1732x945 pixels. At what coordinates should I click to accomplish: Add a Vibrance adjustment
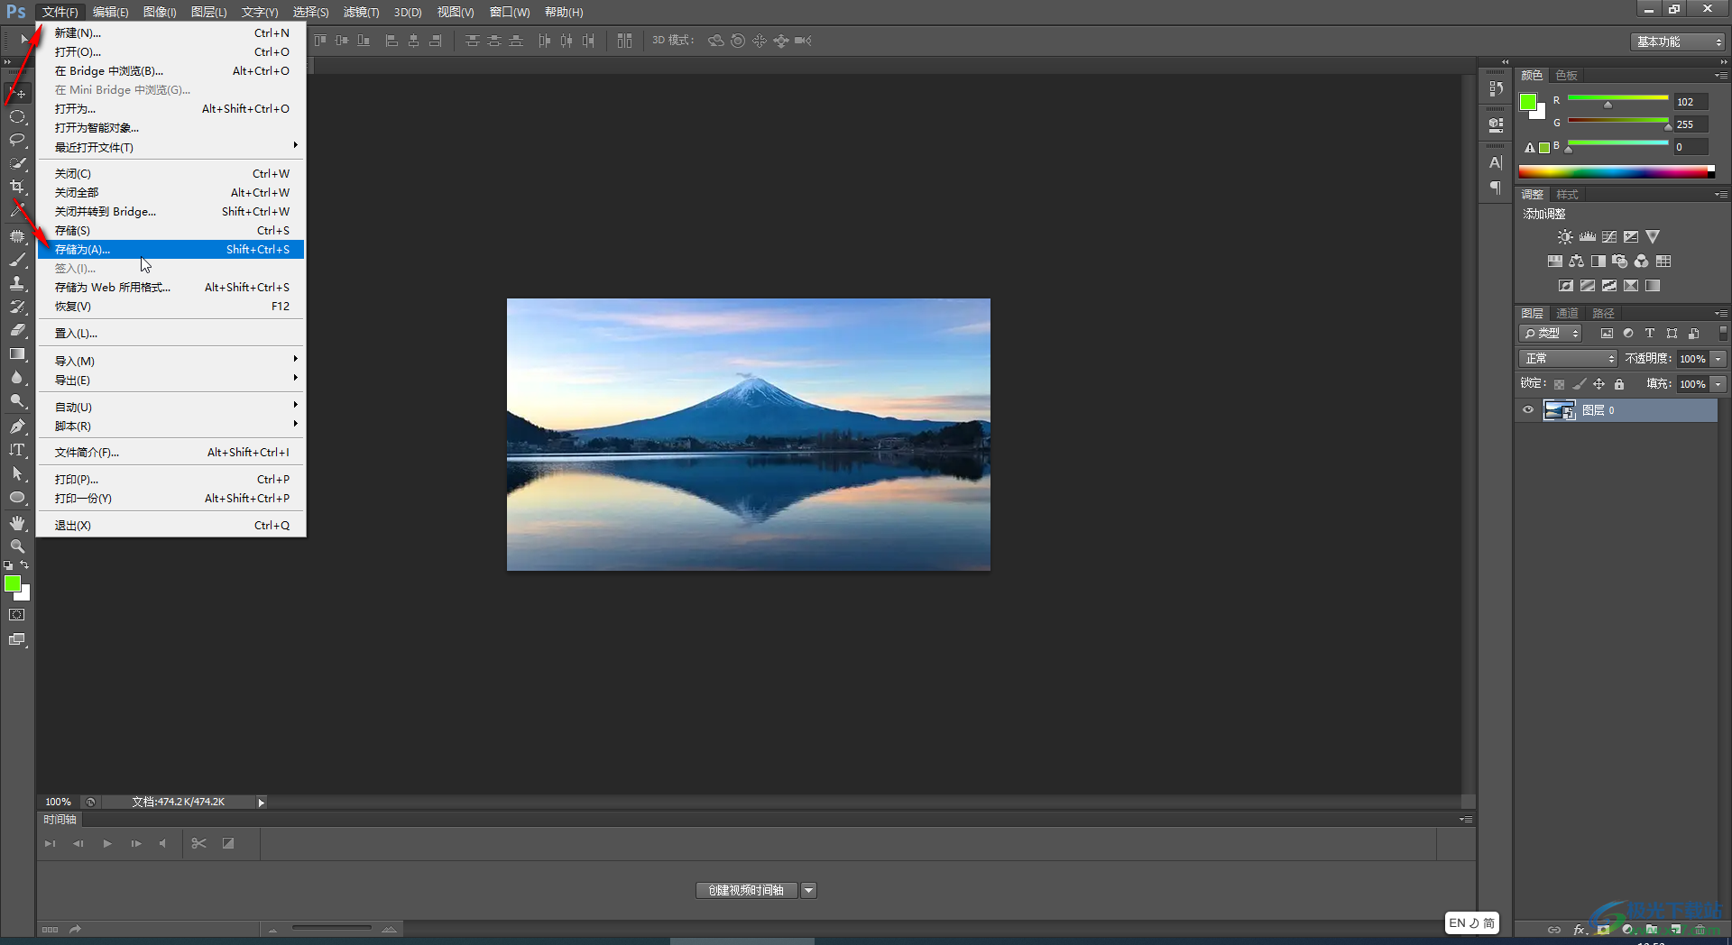1653,237
